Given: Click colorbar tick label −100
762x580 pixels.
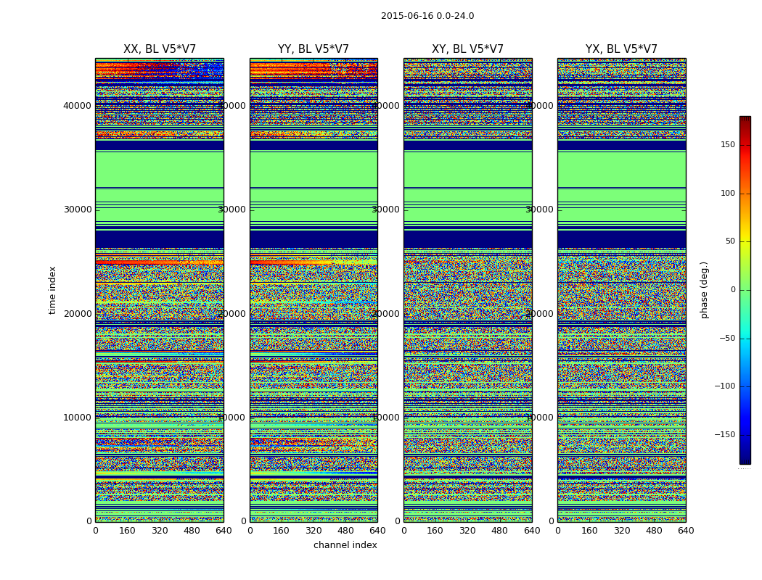Looking at the screenshot, I should (x=725, y=386).
